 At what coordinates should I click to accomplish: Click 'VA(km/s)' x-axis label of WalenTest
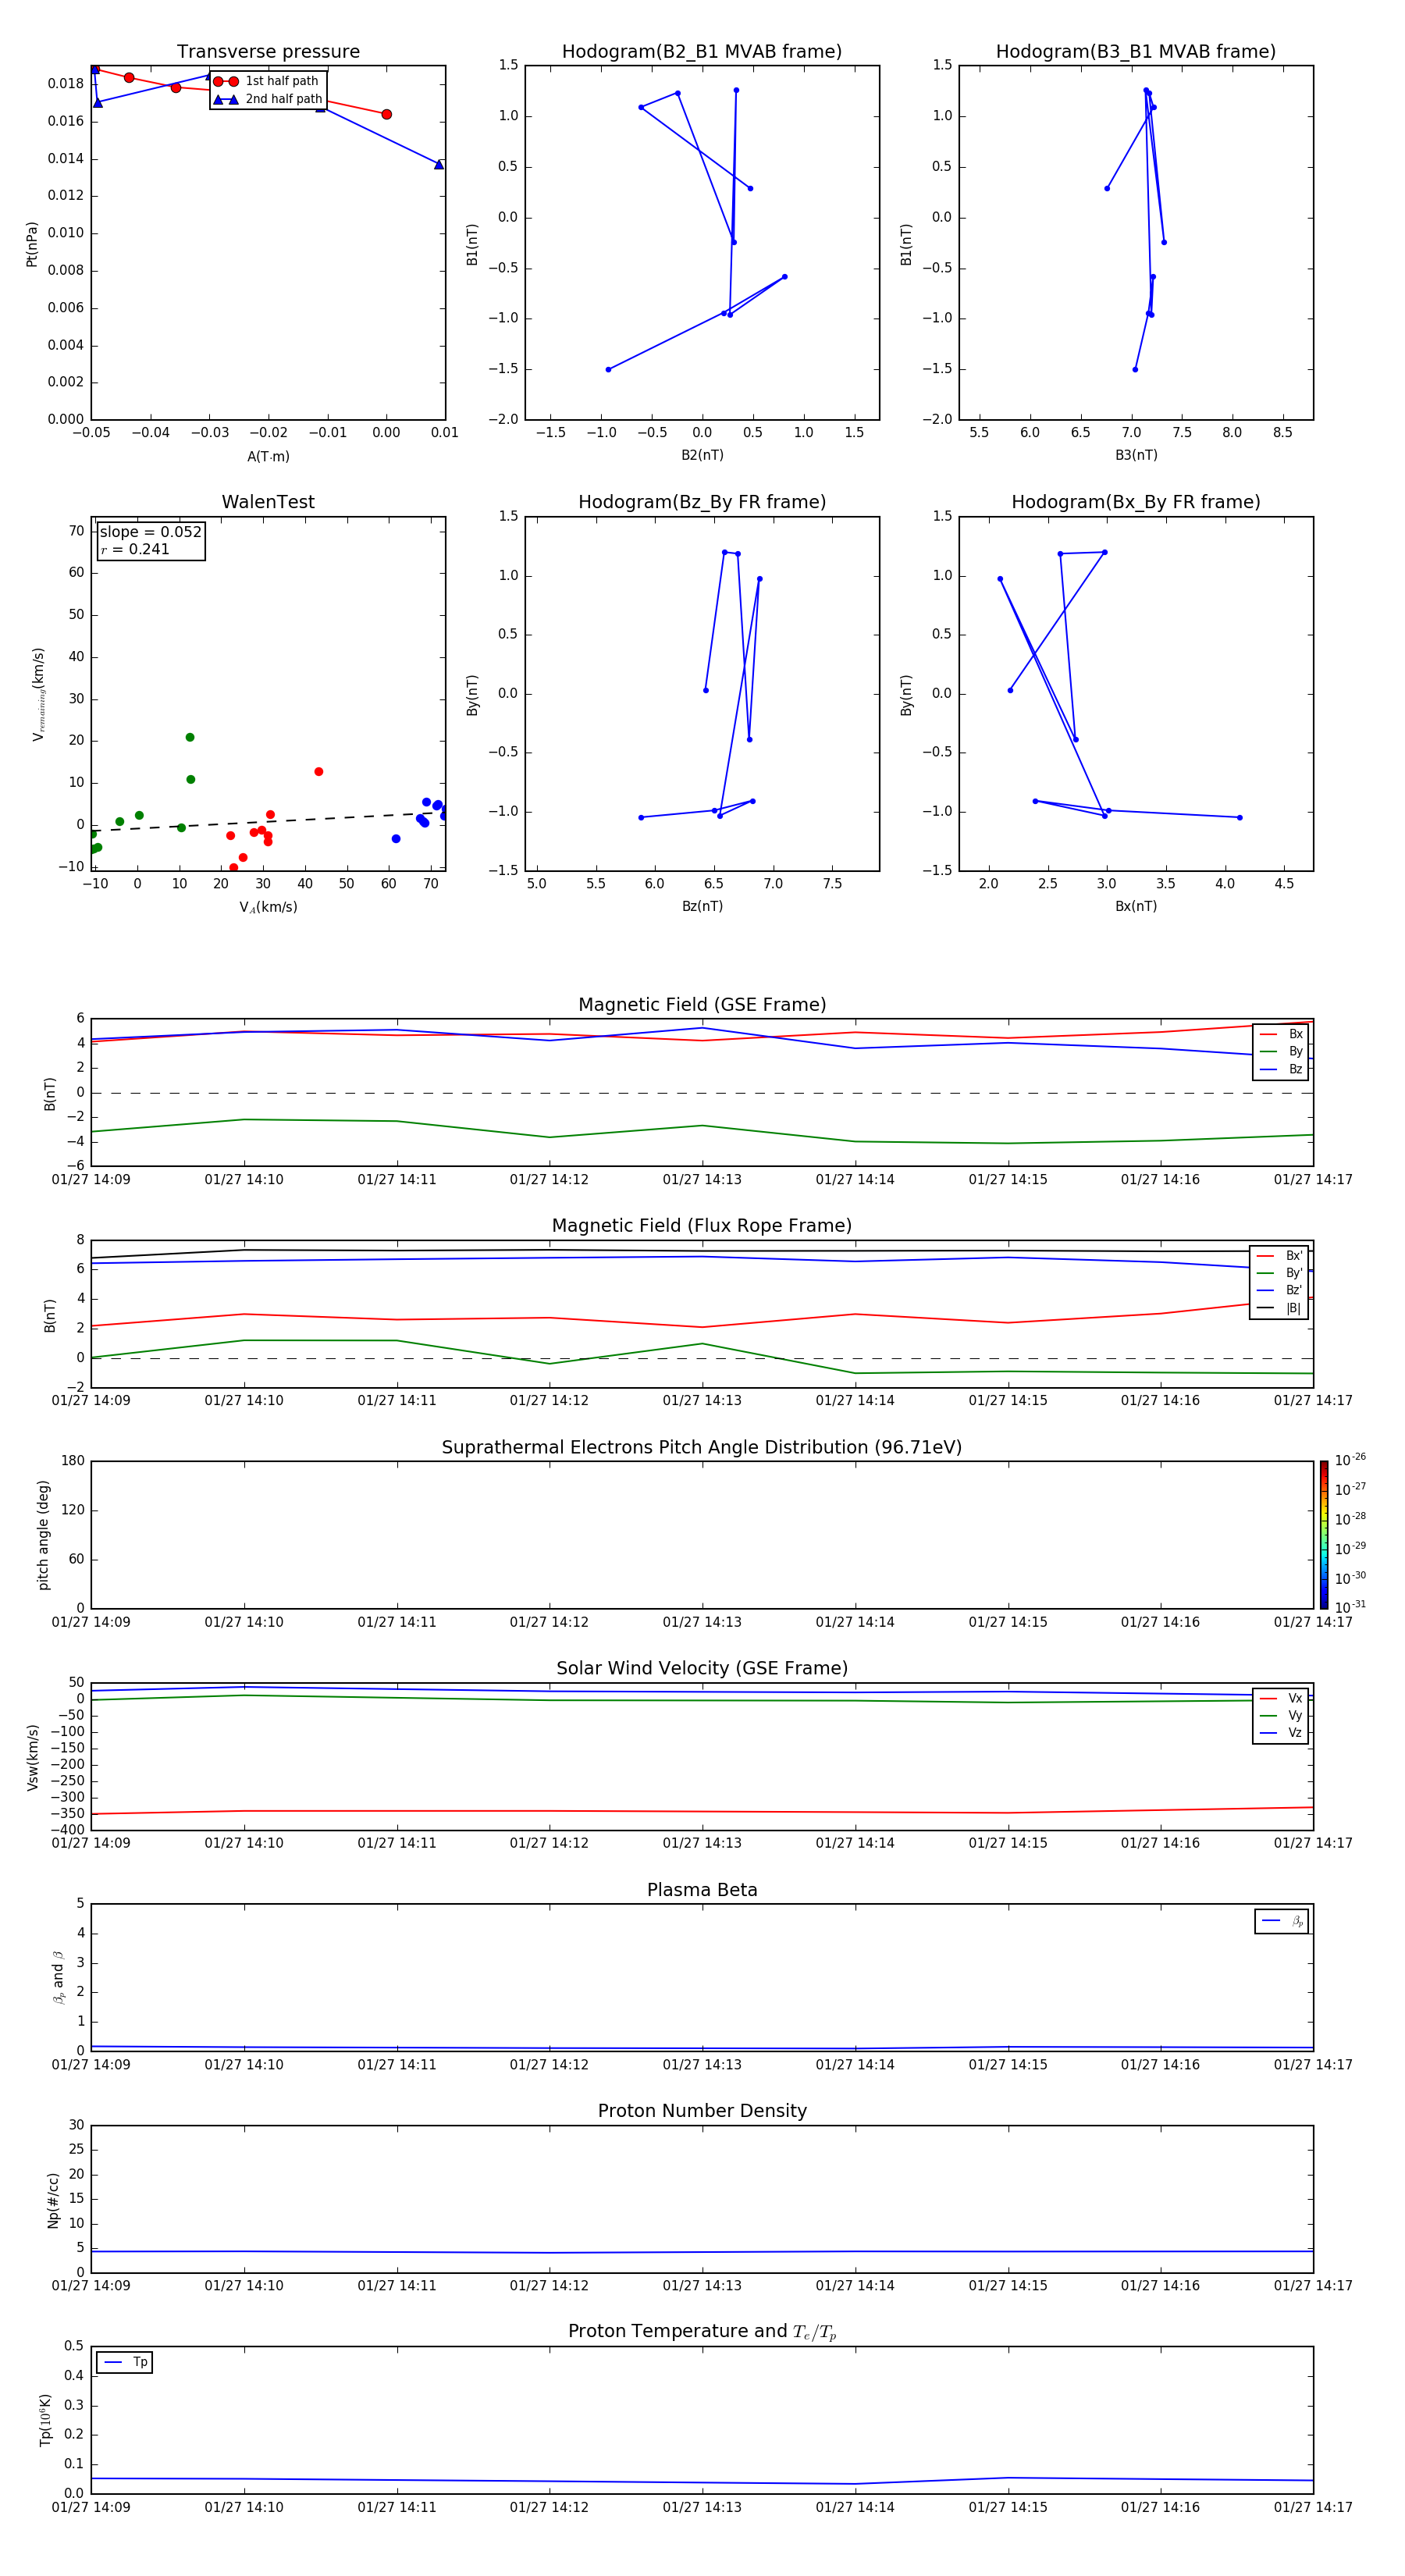tap(268, 907)
